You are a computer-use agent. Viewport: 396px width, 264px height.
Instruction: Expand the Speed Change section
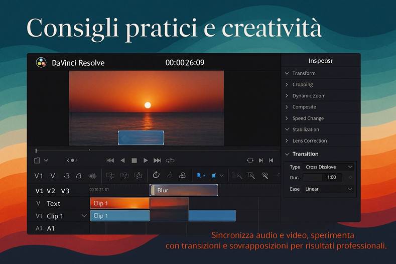287,118
